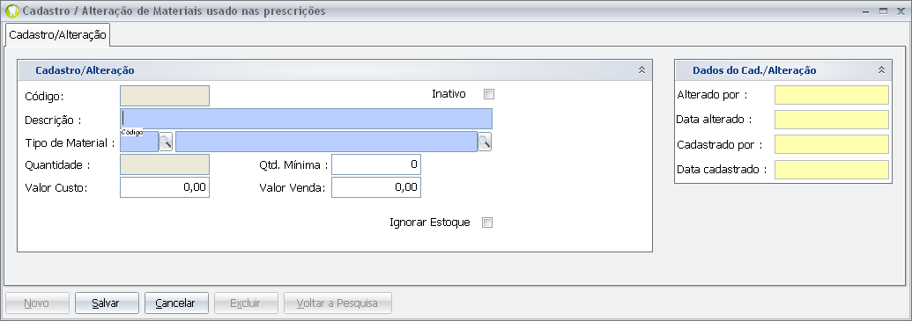
Task: Click the Data cadastrado yellow field
Action: pos(832,170)
